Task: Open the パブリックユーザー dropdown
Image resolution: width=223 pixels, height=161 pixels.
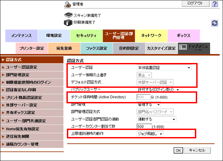Action: pyautogui.click(x=158, y=90)
